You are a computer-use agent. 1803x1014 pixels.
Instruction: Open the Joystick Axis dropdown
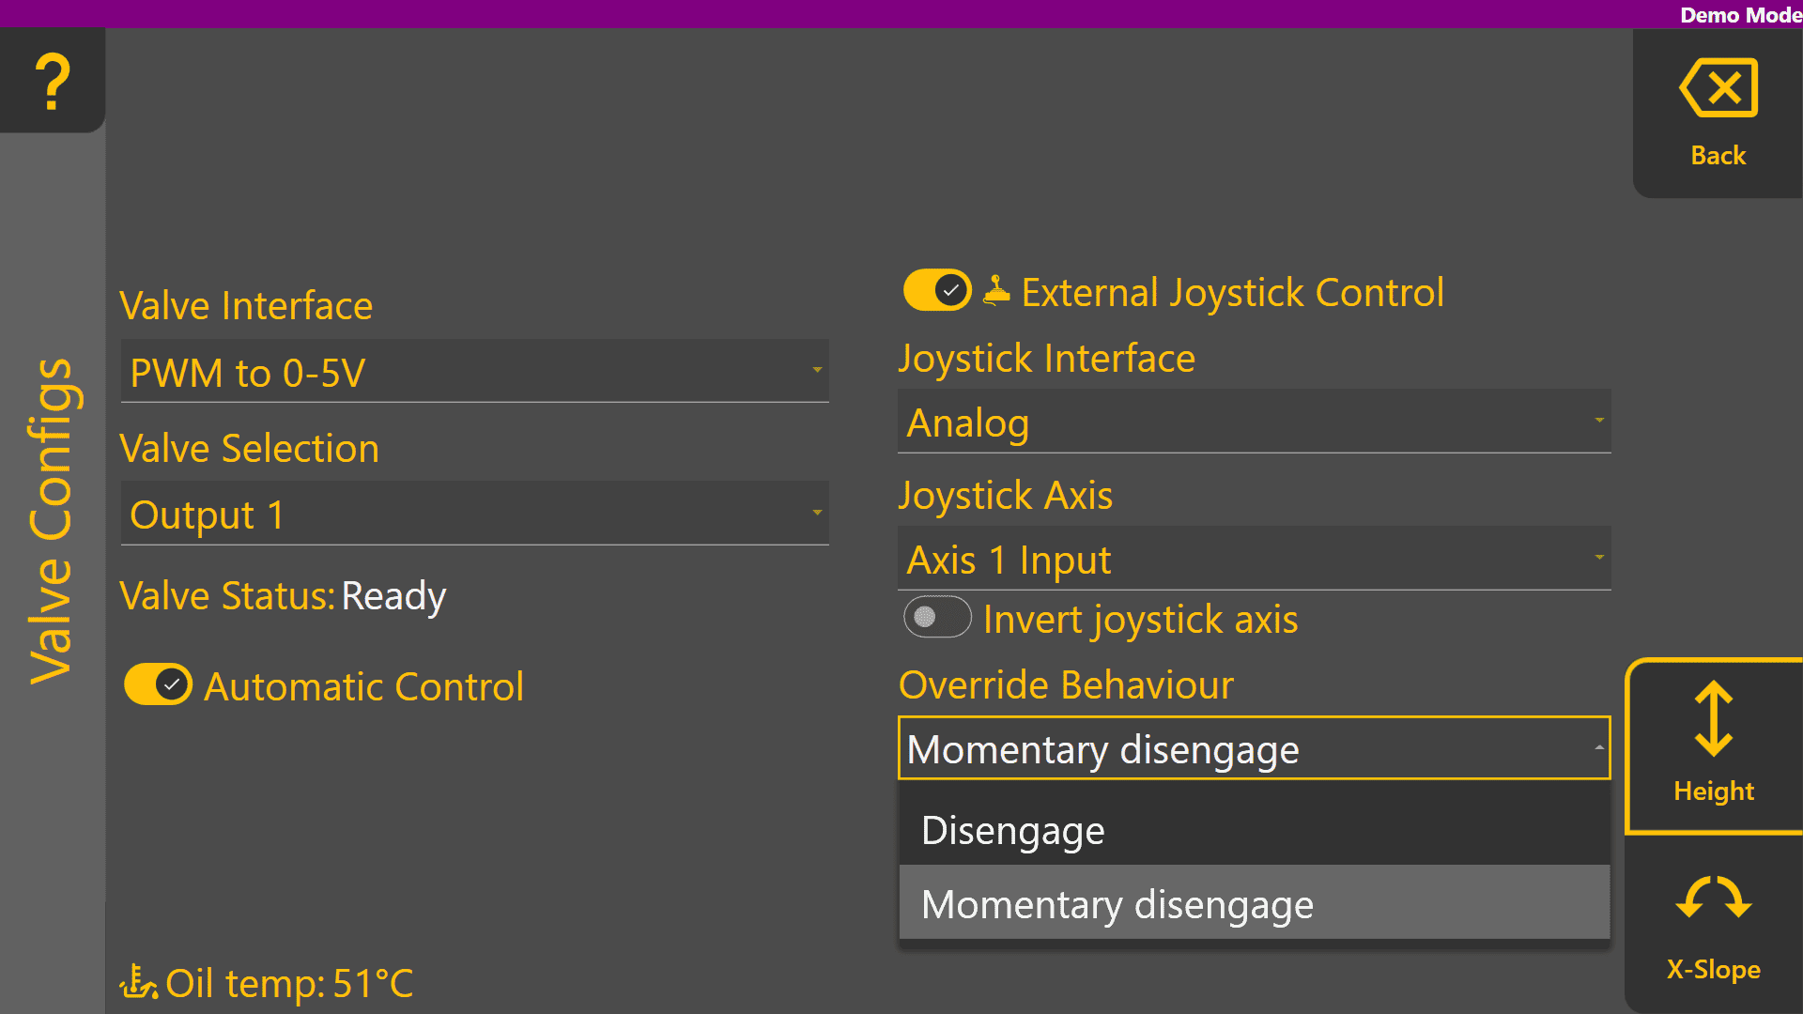coord(1253,560)
